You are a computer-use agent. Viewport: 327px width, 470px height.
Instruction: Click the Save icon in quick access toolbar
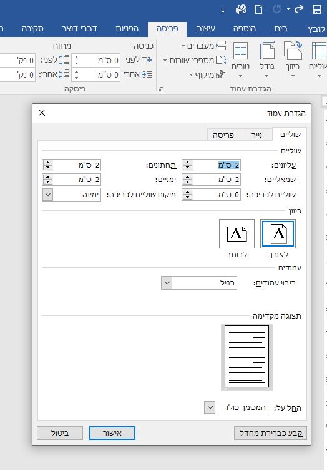317,9
